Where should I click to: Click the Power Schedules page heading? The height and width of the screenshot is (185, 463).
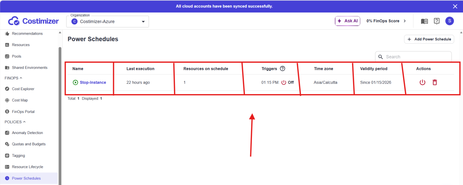coord(93,39)
